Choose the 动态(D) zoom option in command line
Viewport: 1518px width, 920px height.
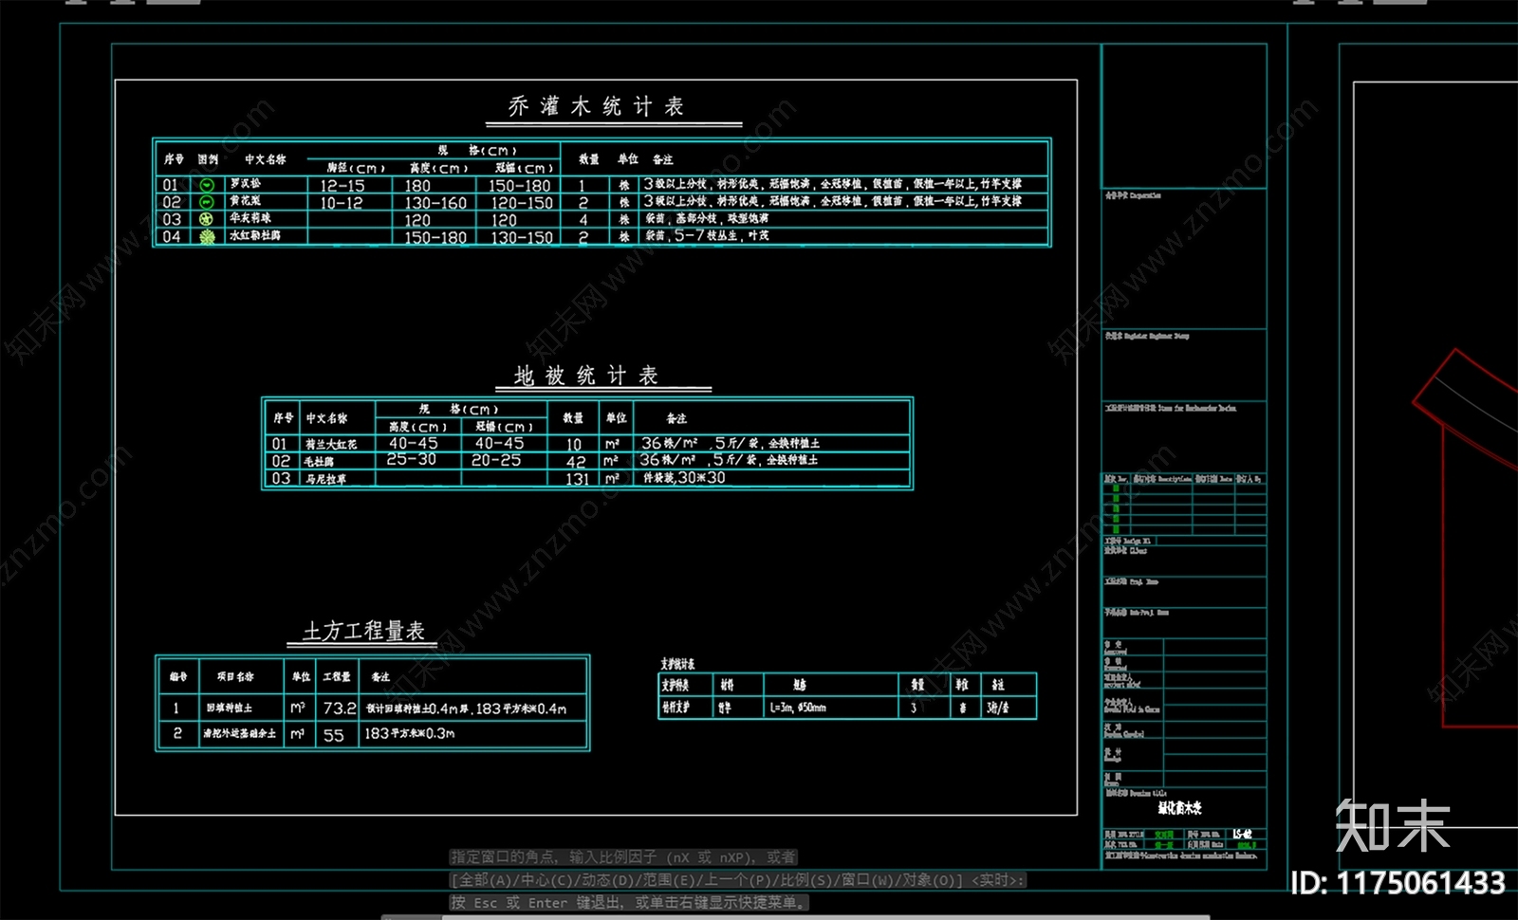click(607, 880)
